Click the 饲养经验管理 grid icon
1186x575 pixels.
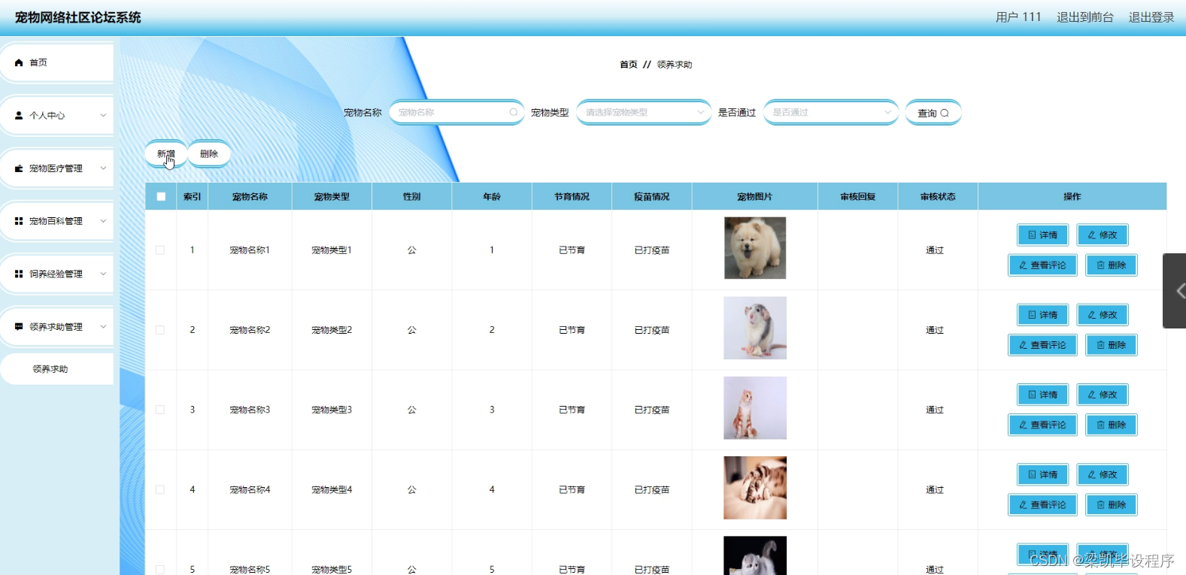19,274
